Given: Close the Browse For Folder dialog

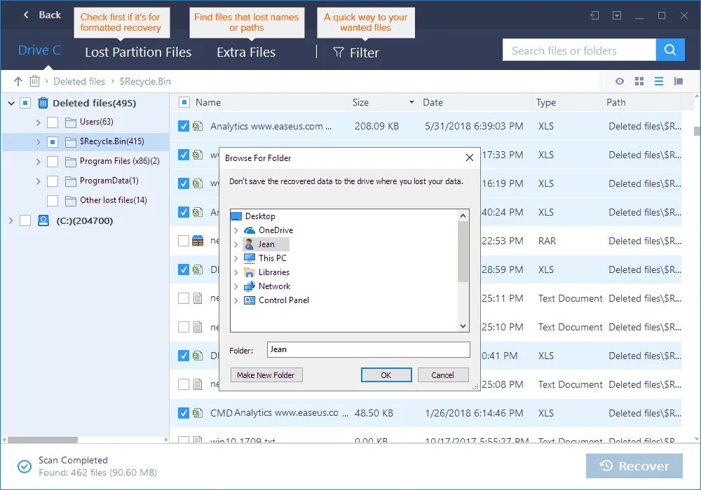Looking at the screenshot, I should (x=470, y=157).
